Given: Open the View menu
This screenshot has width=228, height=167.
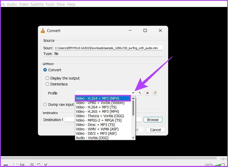Looking at the screenshot, I should [61, 4].
